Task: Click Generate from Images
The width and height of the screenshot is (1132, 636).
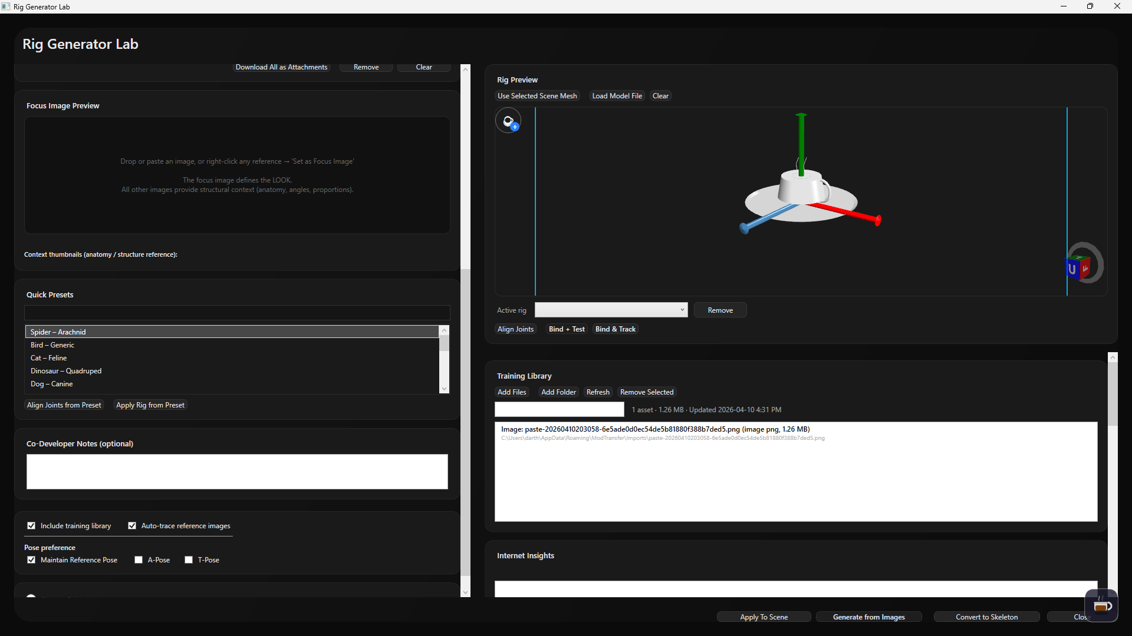Action: pyautogui.click(x=868, y=617)
